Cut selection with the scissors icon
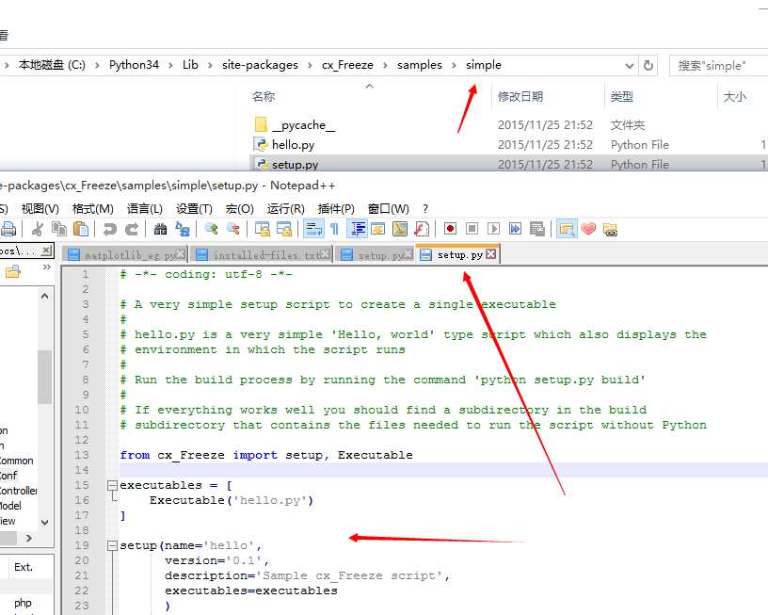Viewport: 768px width, 615px height. pos(38,229)
